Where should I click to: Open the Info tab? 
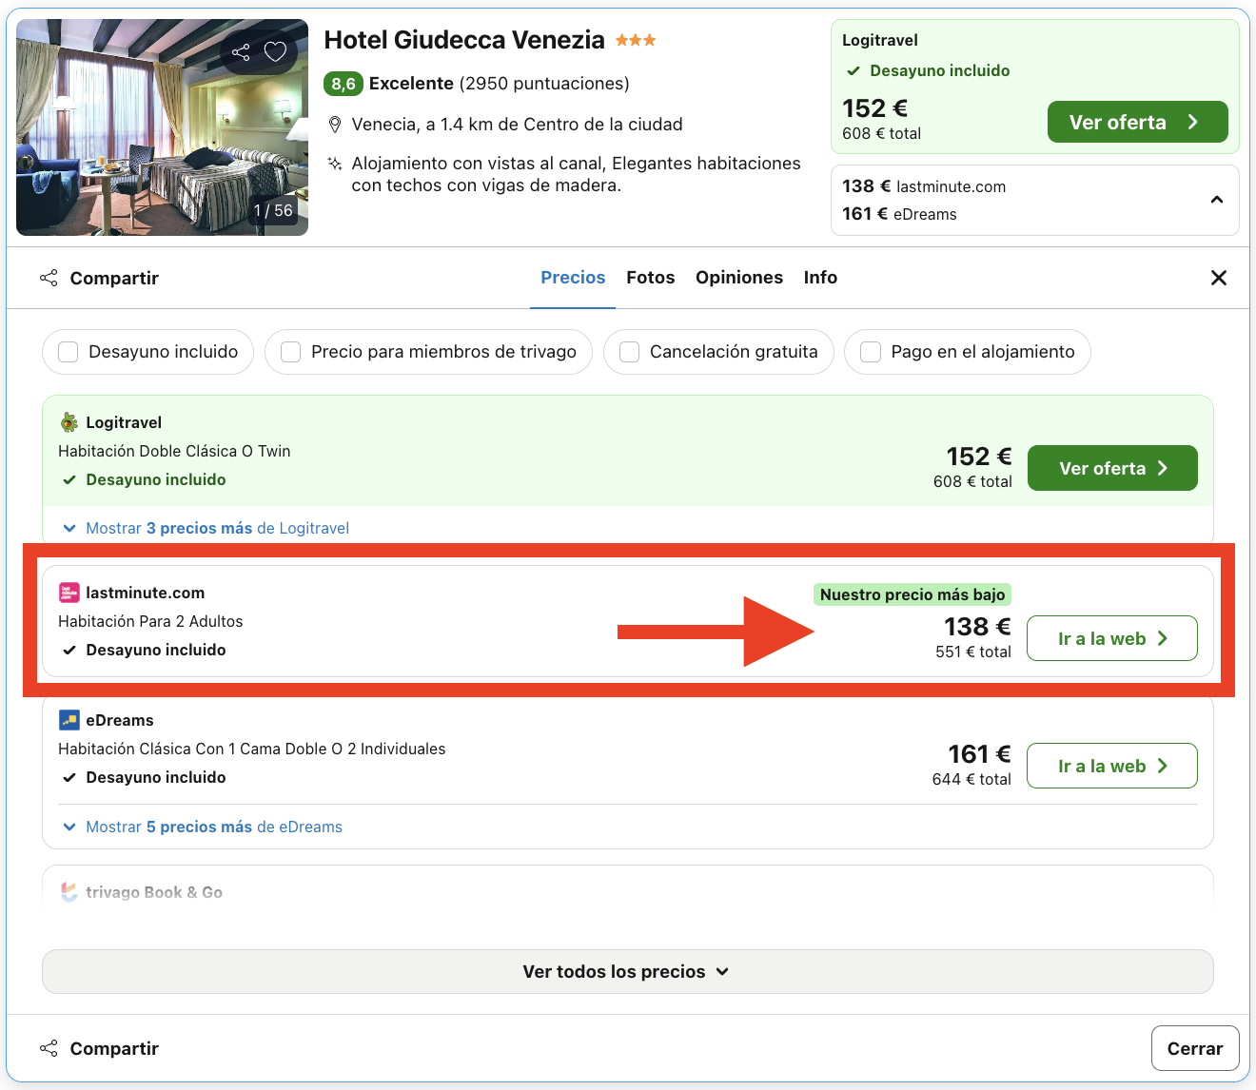820,278
